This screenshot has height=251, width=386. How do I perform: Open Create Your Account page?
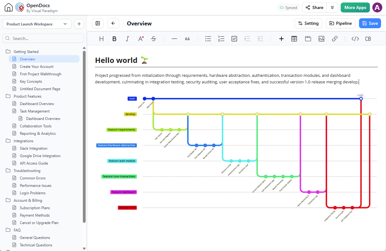37,67
